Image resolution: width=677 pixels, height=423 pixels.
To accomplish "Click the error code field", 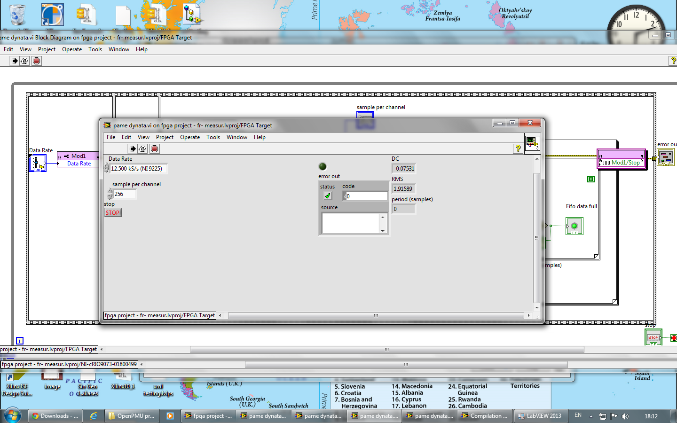I will point(366,196).
